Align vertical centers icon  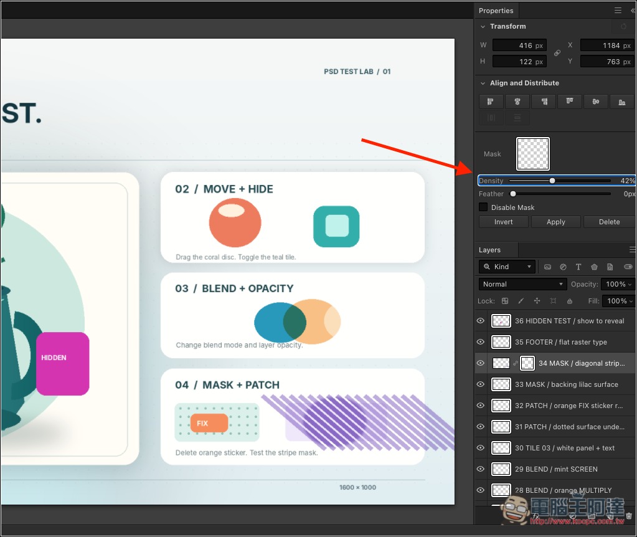pyautogui.click(x=595, y=102)
